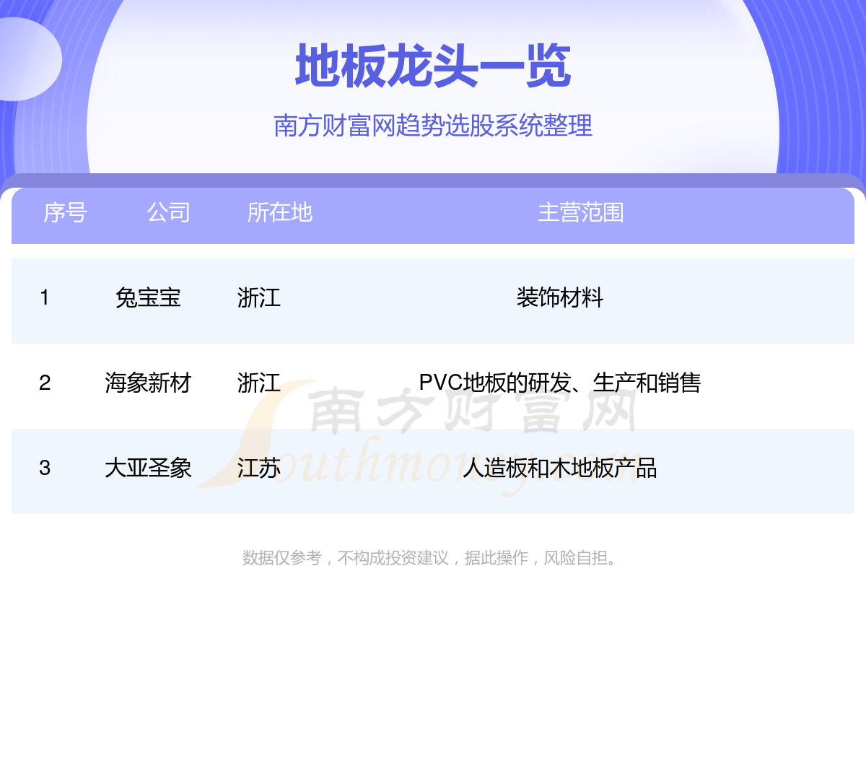
Task: Click 人造板和木地板产品 cell
Action: pyautogui.click(x=560, y=468)
